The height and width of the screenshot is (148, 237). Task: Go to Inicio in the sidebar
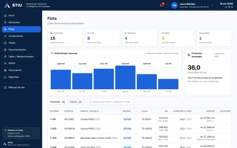click(21, 16)
